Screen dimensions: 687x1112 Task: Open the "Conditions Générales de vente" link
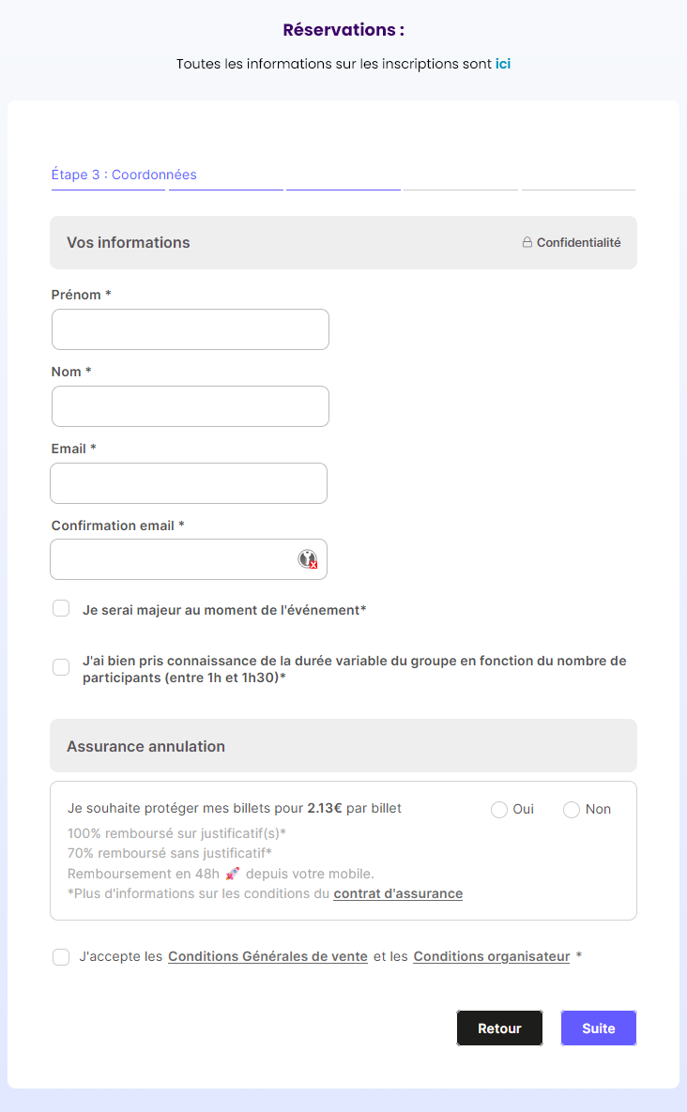[x=267, y=956]
